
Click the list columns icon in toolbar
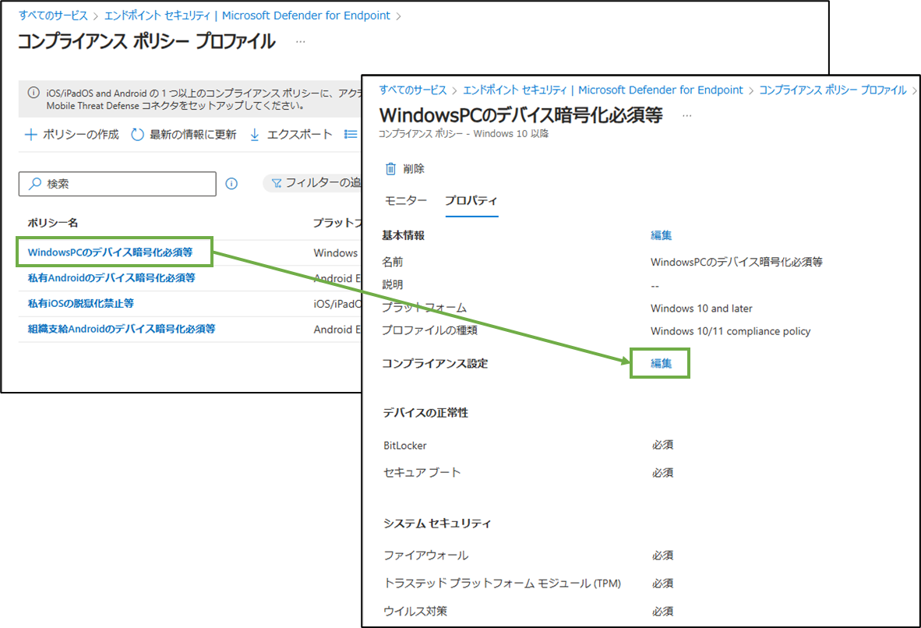351,135
